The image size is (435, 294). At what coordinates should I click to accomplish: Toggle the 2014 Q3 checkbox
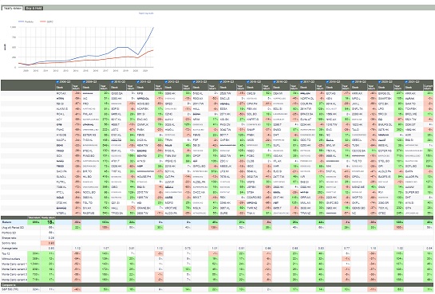click(x=221, y=82)
